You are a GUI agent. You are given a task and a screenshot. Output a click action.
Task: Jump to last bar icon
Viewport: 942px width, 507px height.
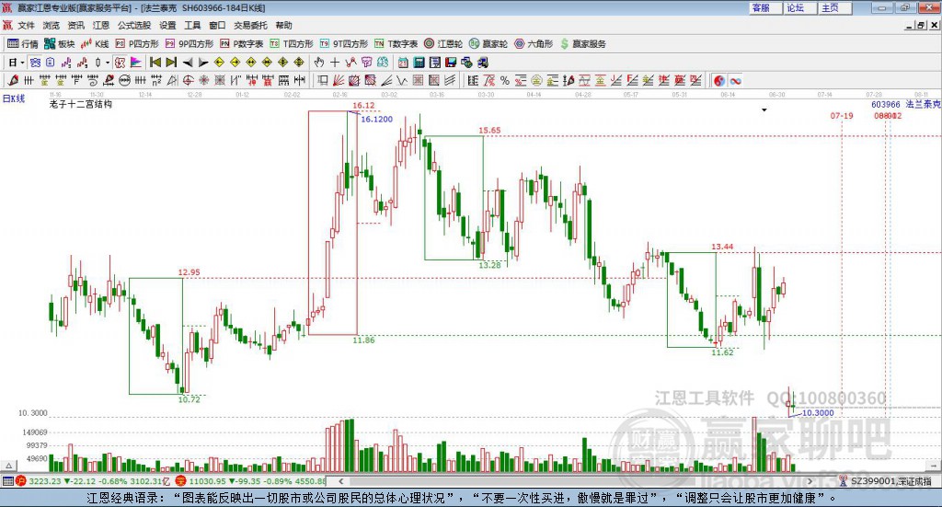pos(171,63)
